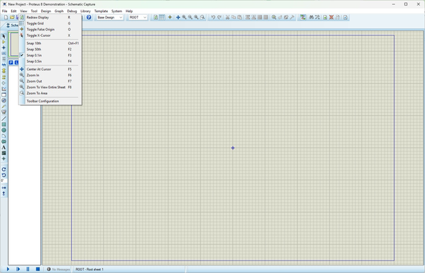This screenshot has width=425, height=273.
Task: Click the No Messages status indicator
Action: (59, 270)
